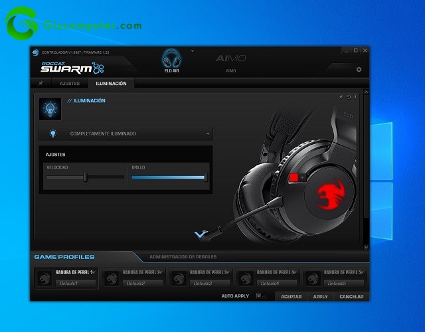This screenshot has width=425, height=332.
Task: Pin the Iluminación panel with its pin icon
Action: [341, 97]
